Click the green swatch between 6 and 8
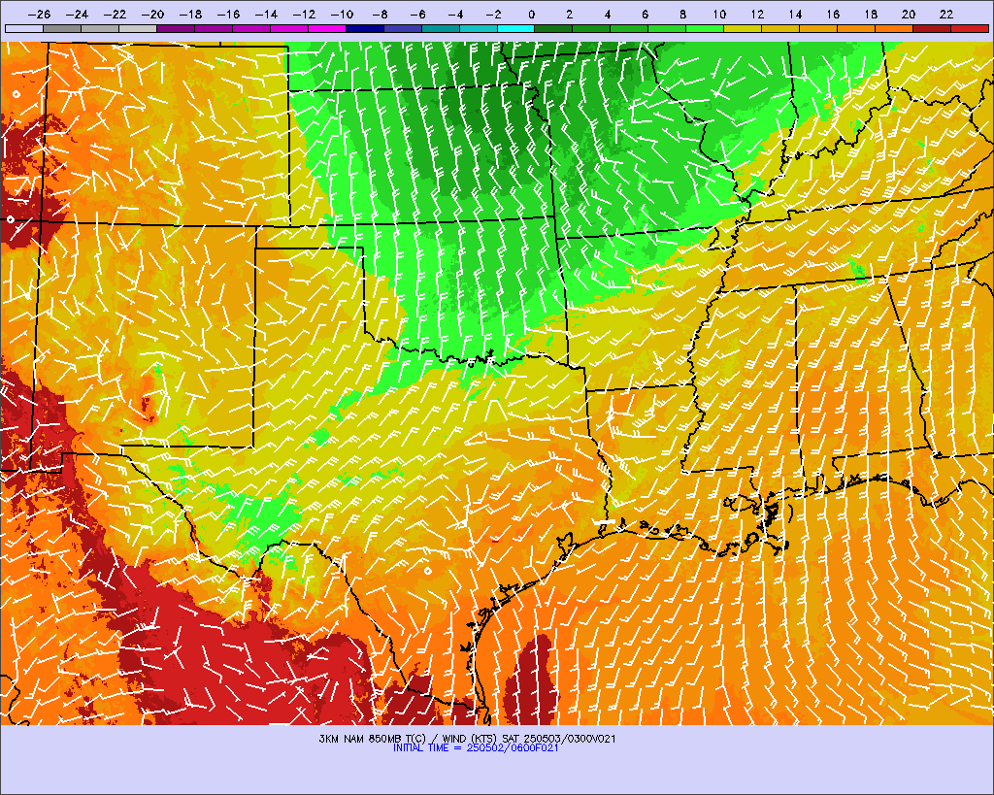The height and width of the screenshot is (795, 994). [668, 28]
